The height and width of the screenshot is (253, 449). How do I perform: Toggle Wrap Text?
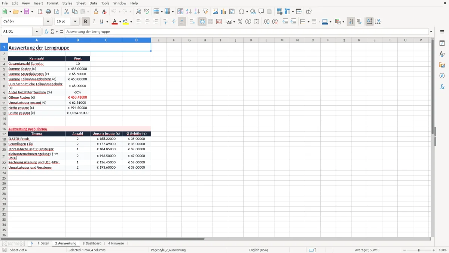pos(192,22)
